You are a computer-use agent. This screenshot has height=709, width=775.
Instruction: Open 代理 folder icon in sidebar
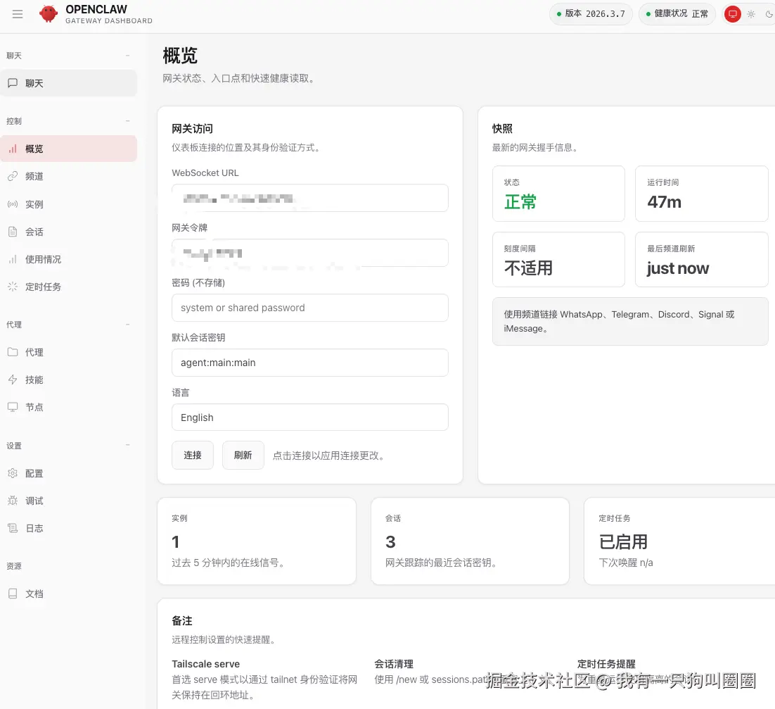pos(13,352)
